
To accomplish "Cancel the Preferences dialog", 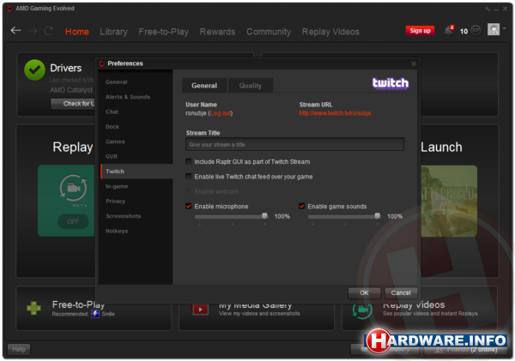I will point(401,292).
